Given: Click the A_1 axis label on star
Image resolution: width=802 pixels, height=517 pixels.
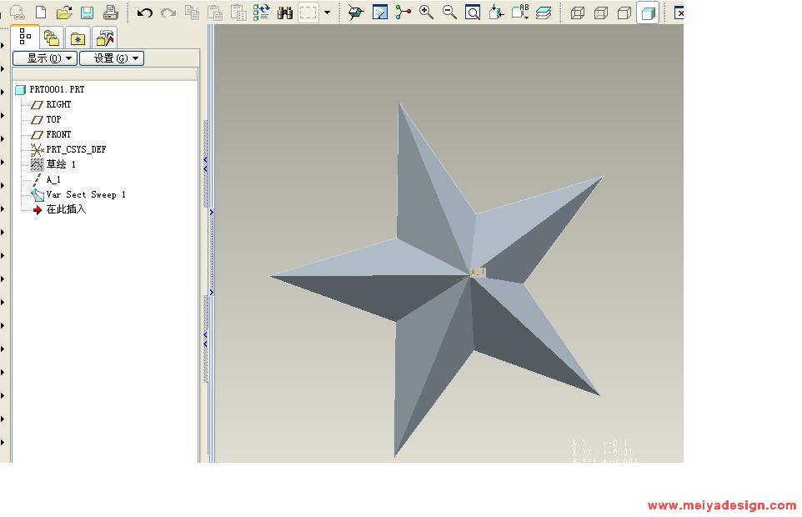Looking at the screenshot, I should (477, 273).
